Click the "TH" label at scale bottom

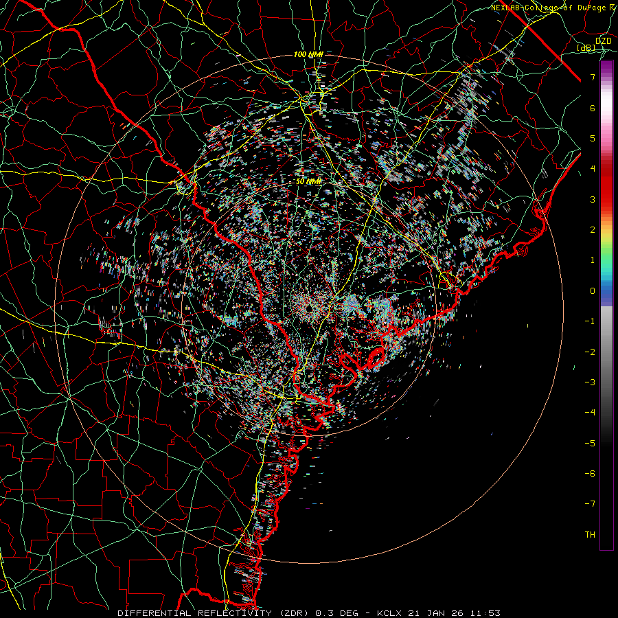[590, 535]
